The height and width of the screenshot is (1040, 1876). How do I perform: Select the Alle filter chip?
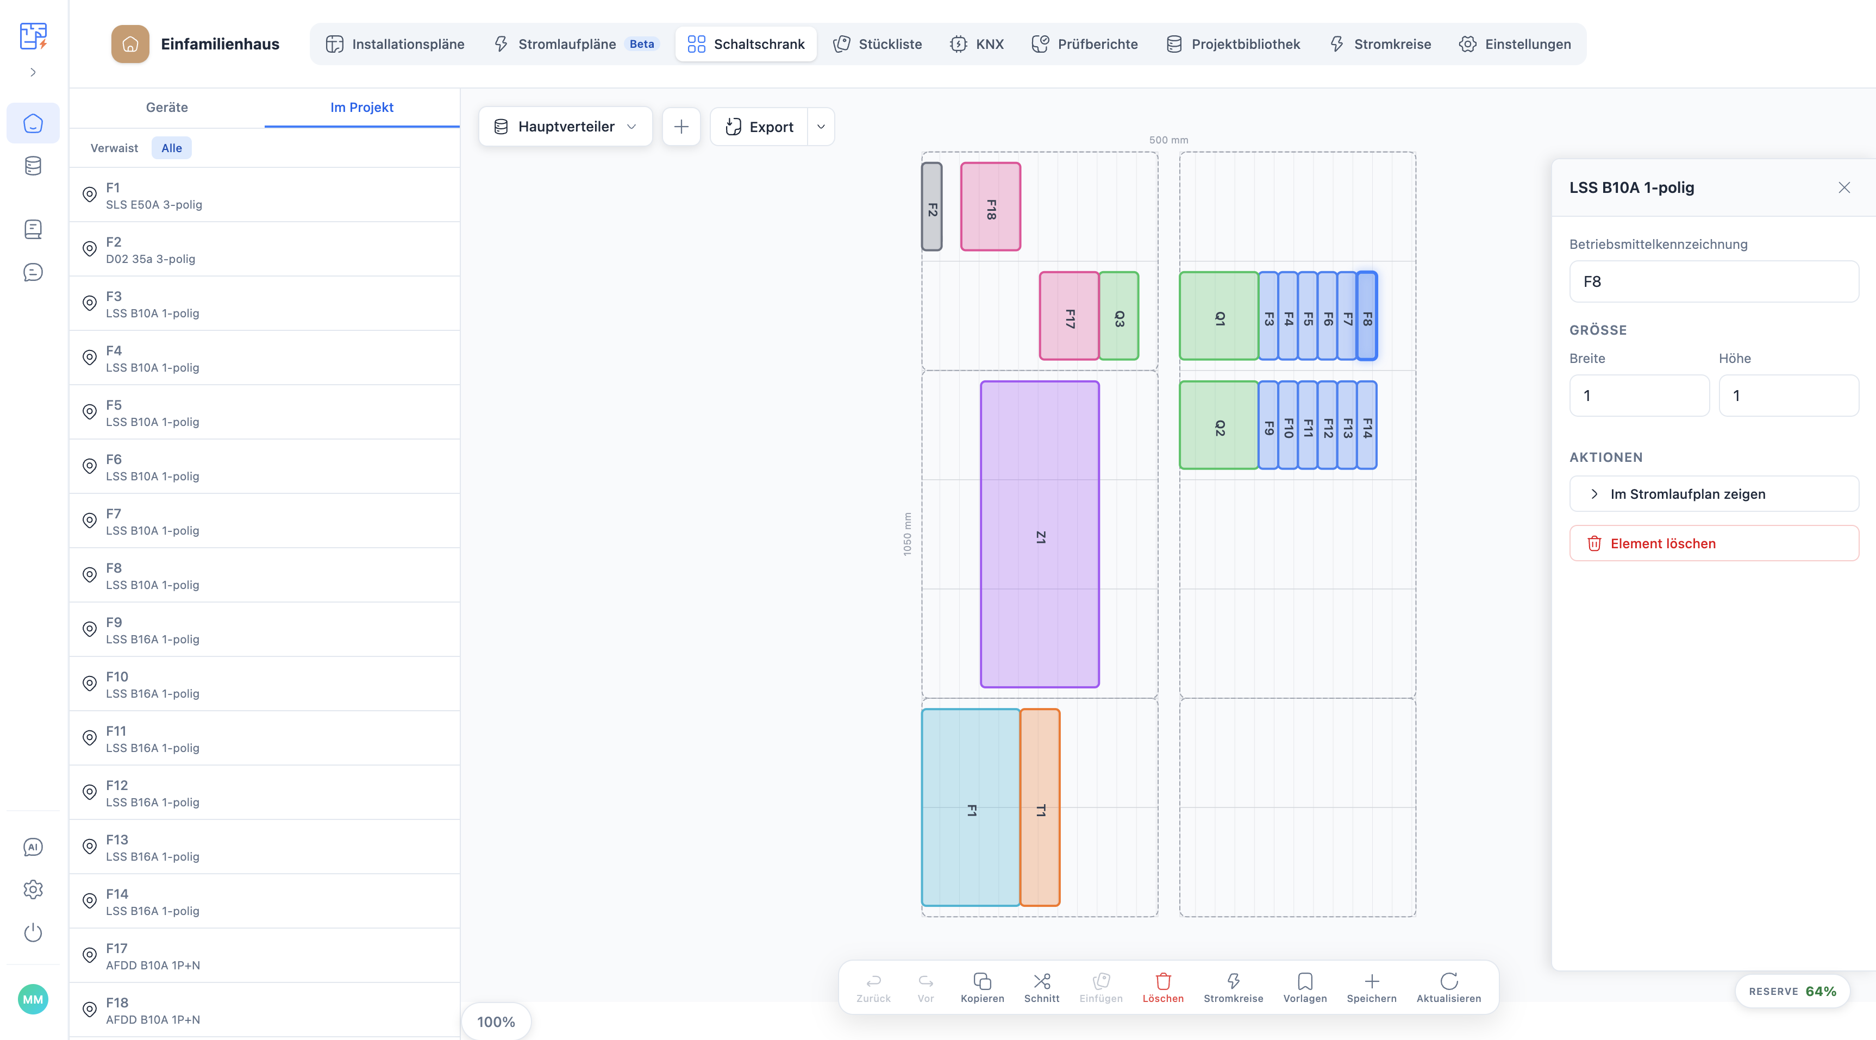click(x=171, y=148)
